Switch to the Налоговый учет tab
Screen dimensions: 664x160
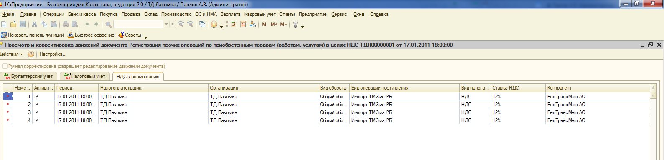pyautogui.click(x=85, y=76)
